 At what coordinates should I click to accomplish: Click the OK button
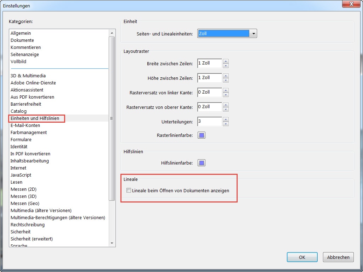click(x=302, y=257)
